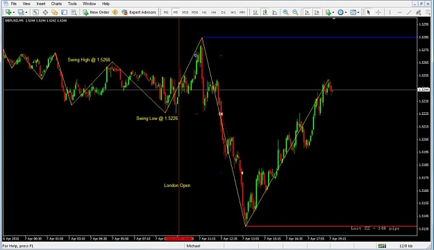Select the vertical line drawing tool
Viewport: 434px width, 250px height.
[390, 12]
